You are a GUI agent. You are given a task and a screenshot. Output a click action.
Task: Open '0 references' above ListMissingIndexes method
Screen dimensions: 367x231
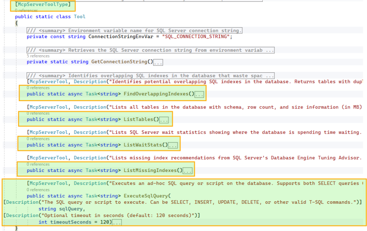[38, 164]
